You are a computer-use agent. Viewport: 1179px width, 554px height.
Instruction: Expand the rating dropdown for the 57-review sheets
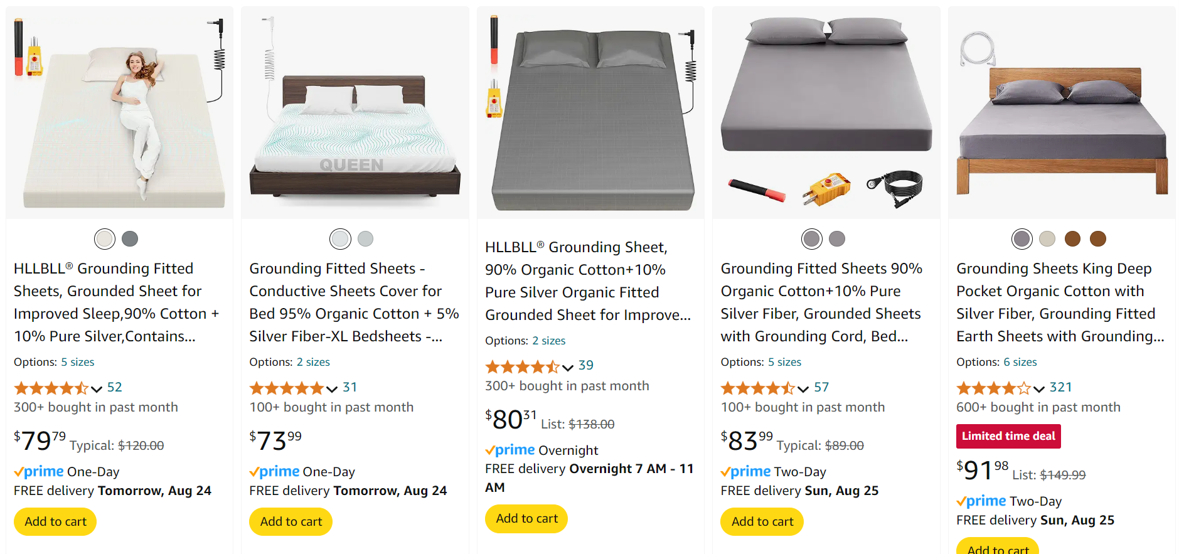[803, 389]
